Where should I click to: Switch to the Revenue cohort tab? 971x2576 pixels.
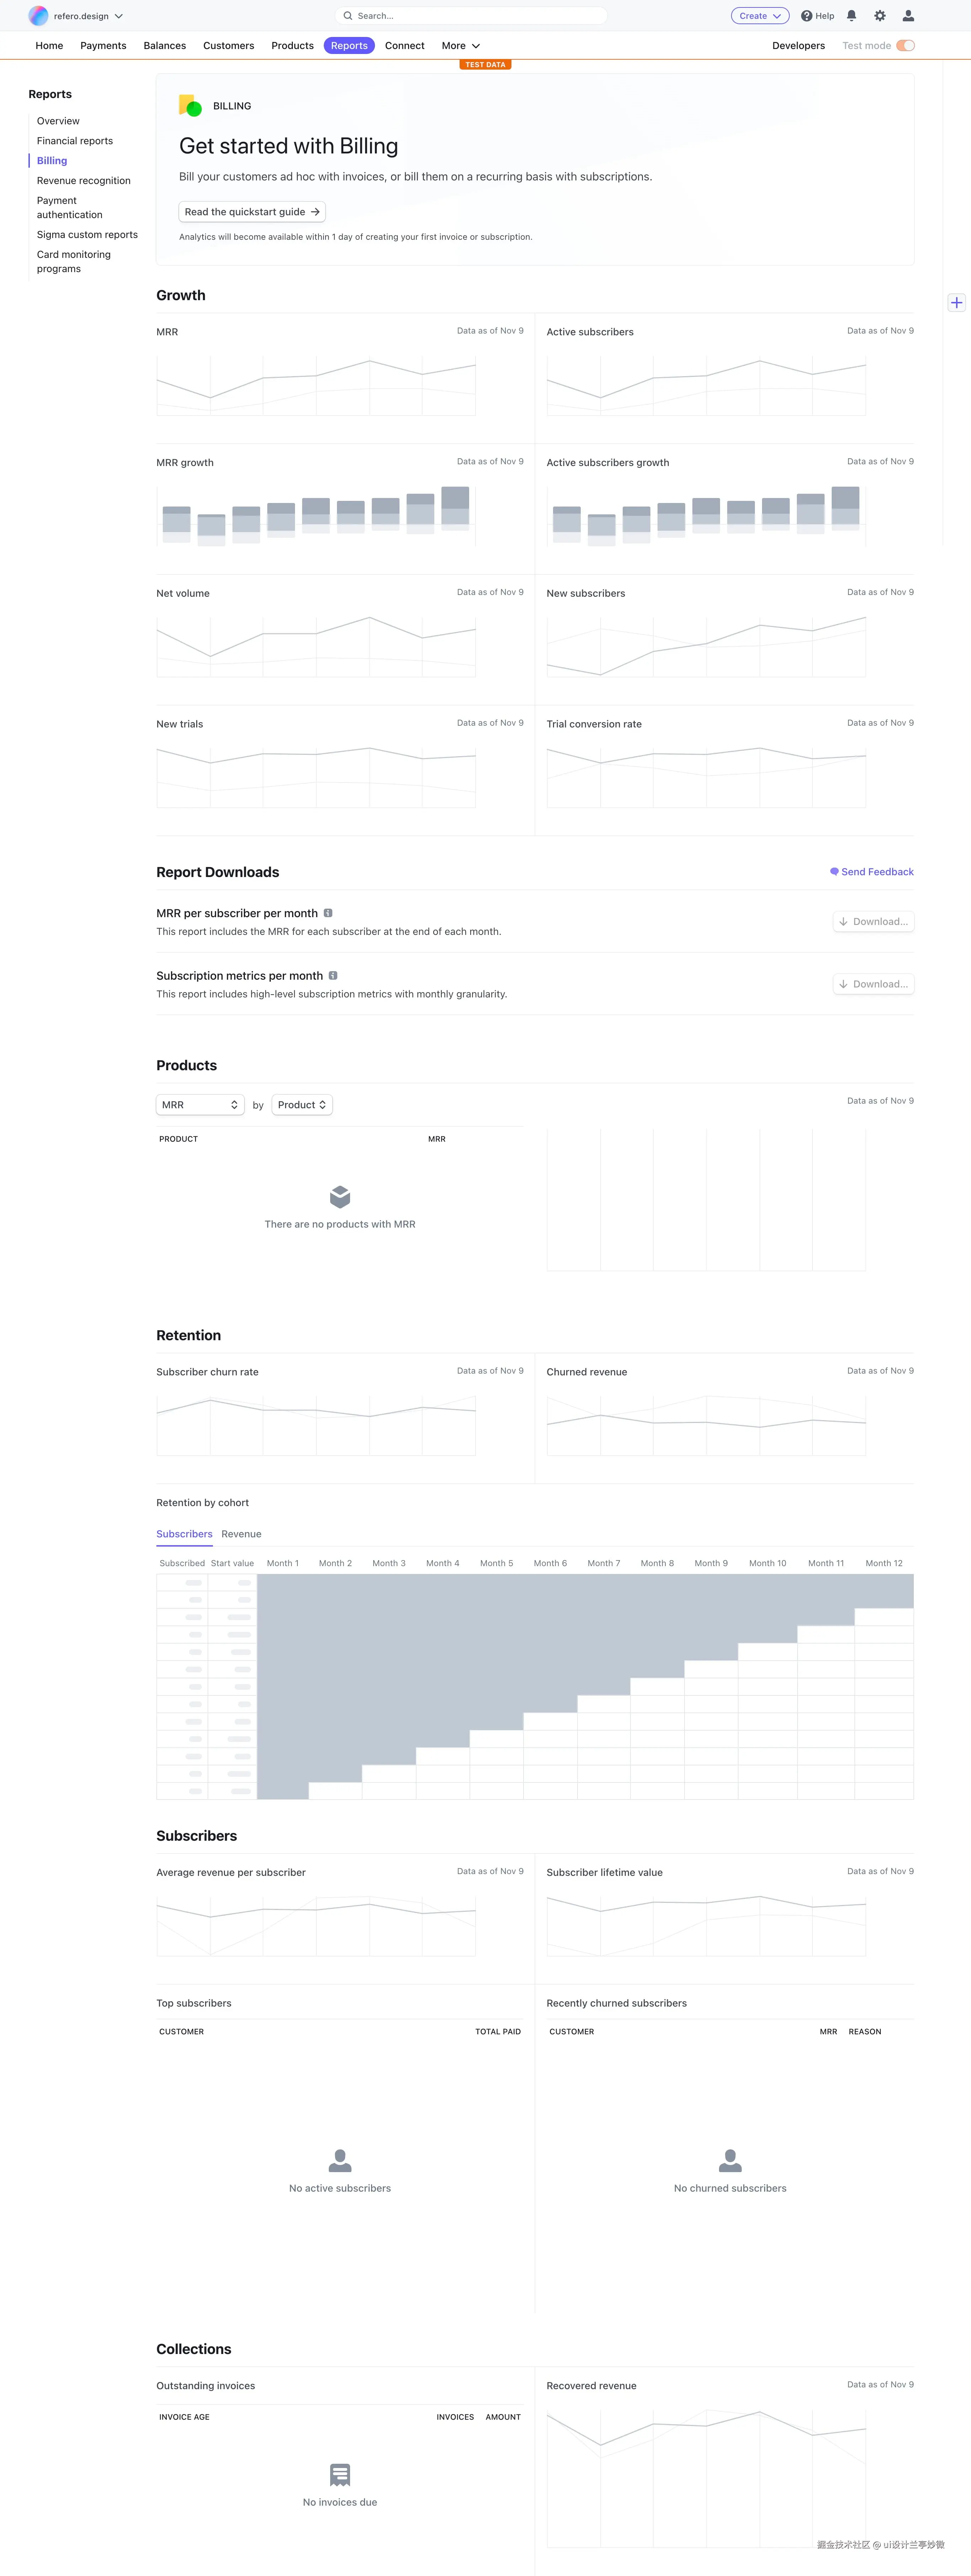pyautogui.click(x=241, y=1534)
